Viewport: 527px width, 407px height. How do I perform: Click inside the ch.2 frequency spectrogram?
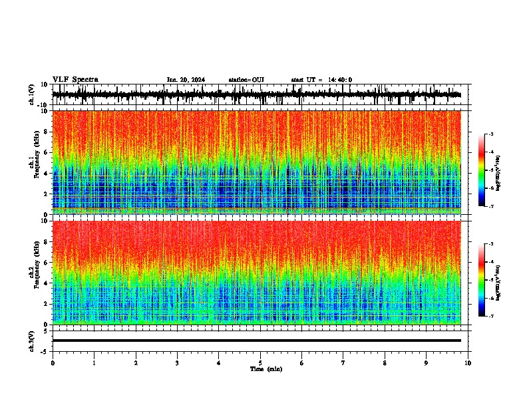point(256,273)
